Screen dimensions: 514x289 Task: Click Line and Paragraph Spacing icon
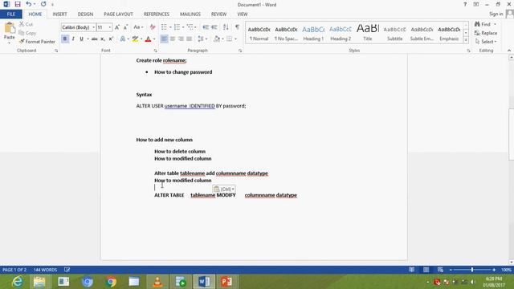coord(201,39)
